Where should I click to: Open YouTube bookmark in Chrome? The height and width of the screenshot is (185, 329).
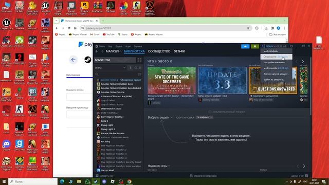tap(108, 34)
